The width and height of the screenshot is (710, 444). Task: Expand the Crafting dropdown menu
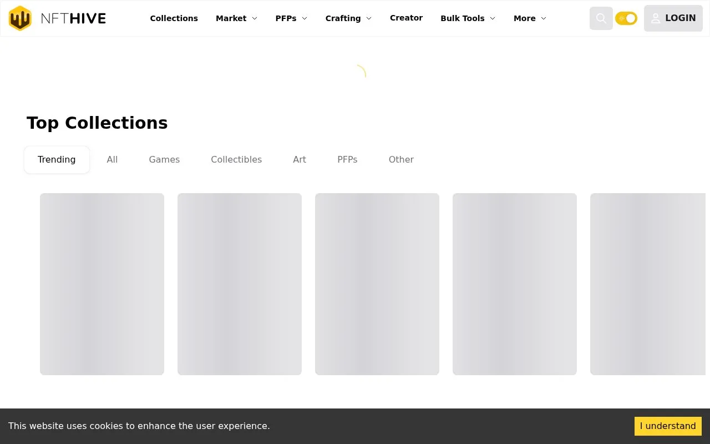point(348,18)
